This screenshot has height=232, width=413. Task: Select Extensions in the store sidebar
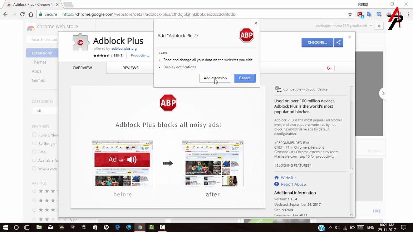click(42, 53)
